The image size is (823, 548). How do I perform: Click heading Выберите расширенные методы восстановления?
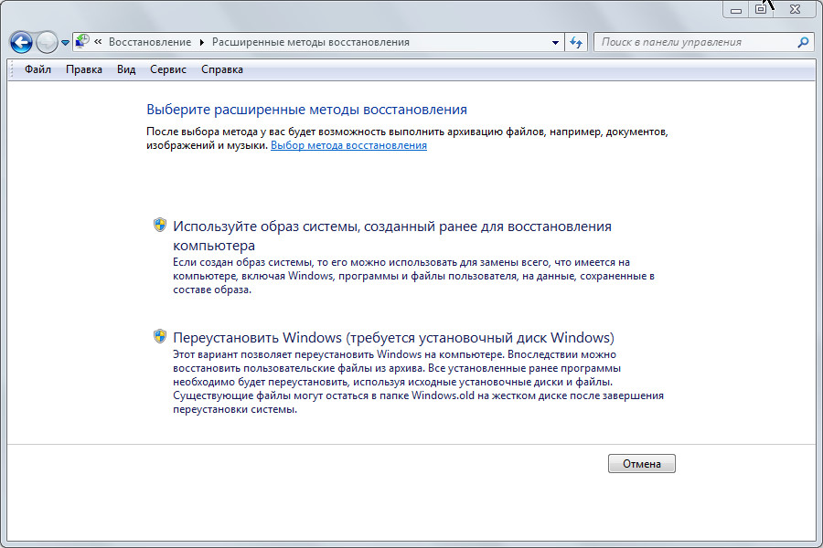click(306, 110)
